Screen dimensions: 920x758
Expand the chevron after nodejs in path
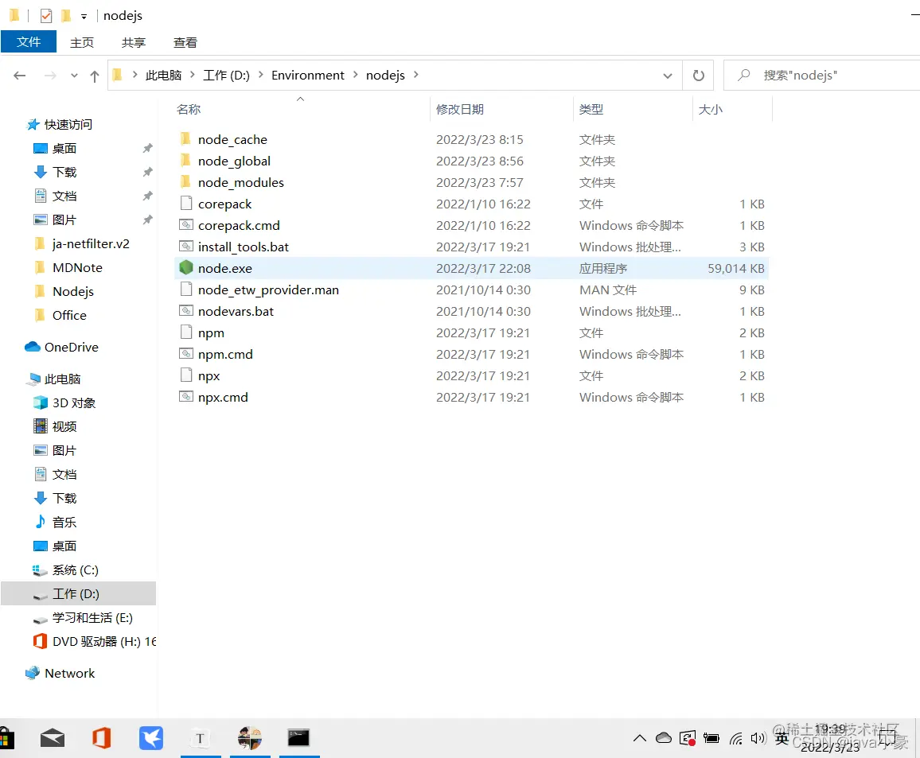(416, 75)
